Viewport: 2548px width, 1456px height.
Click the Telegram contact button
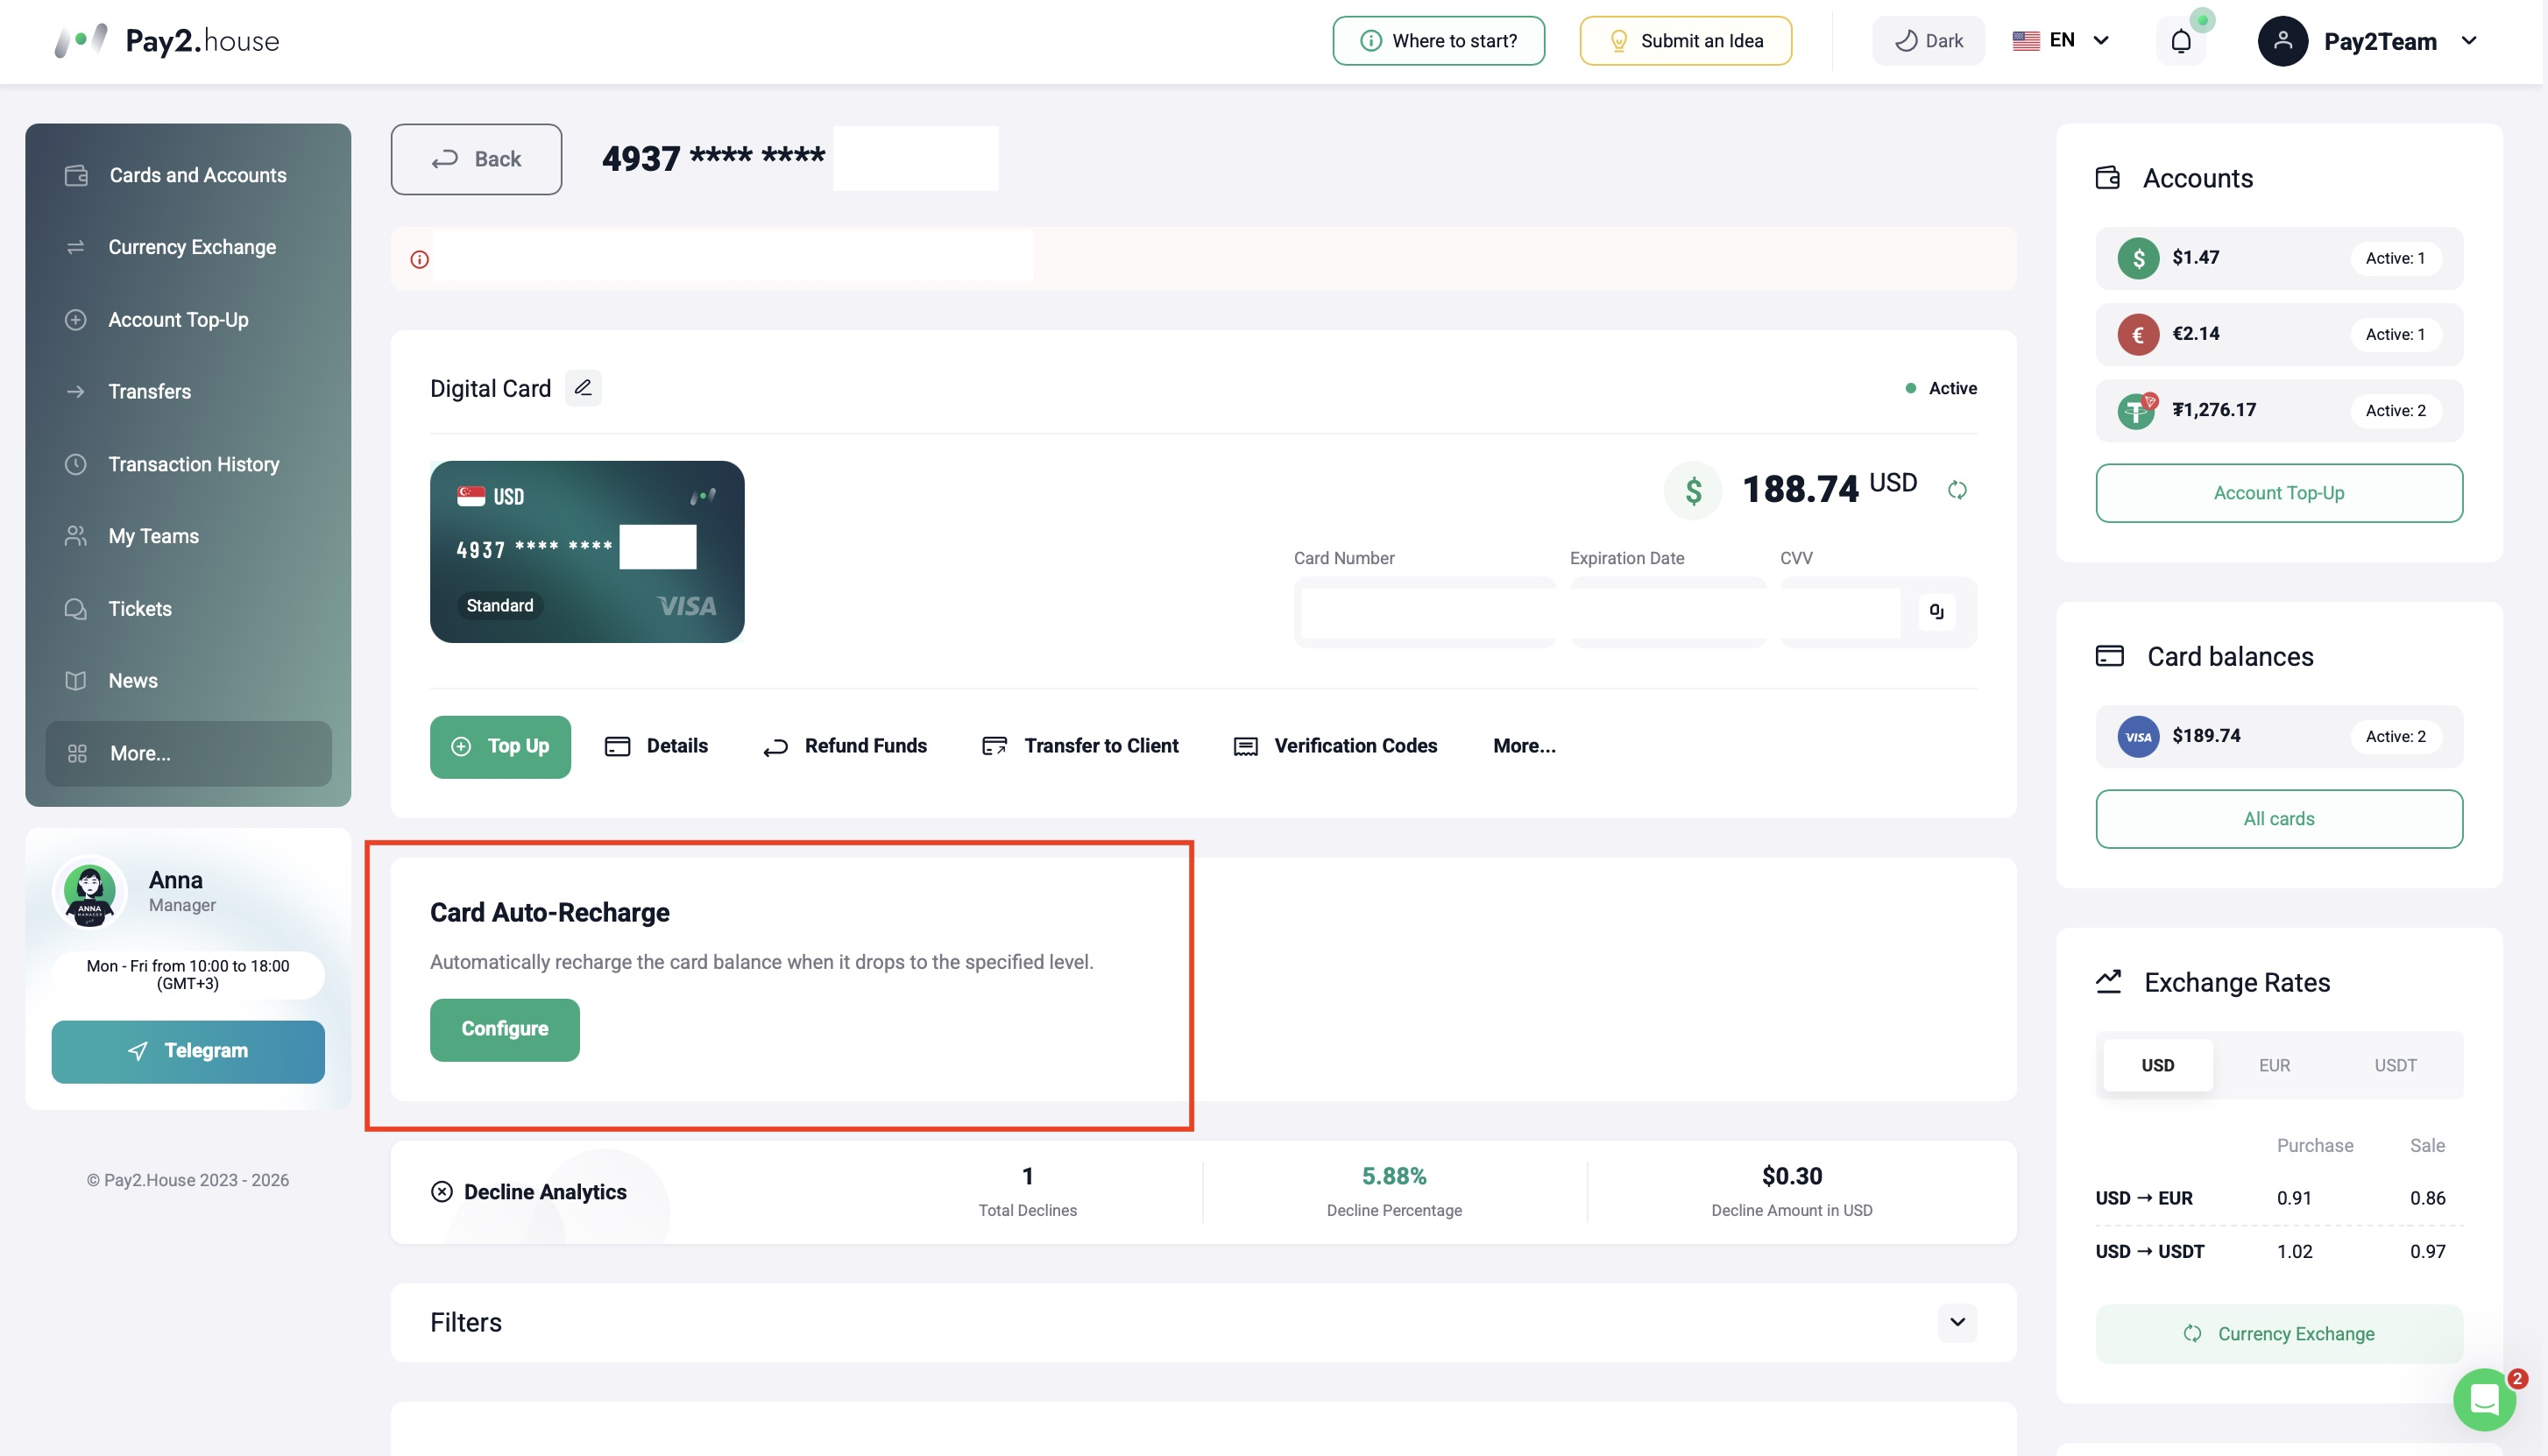(x=188, y=1052)
